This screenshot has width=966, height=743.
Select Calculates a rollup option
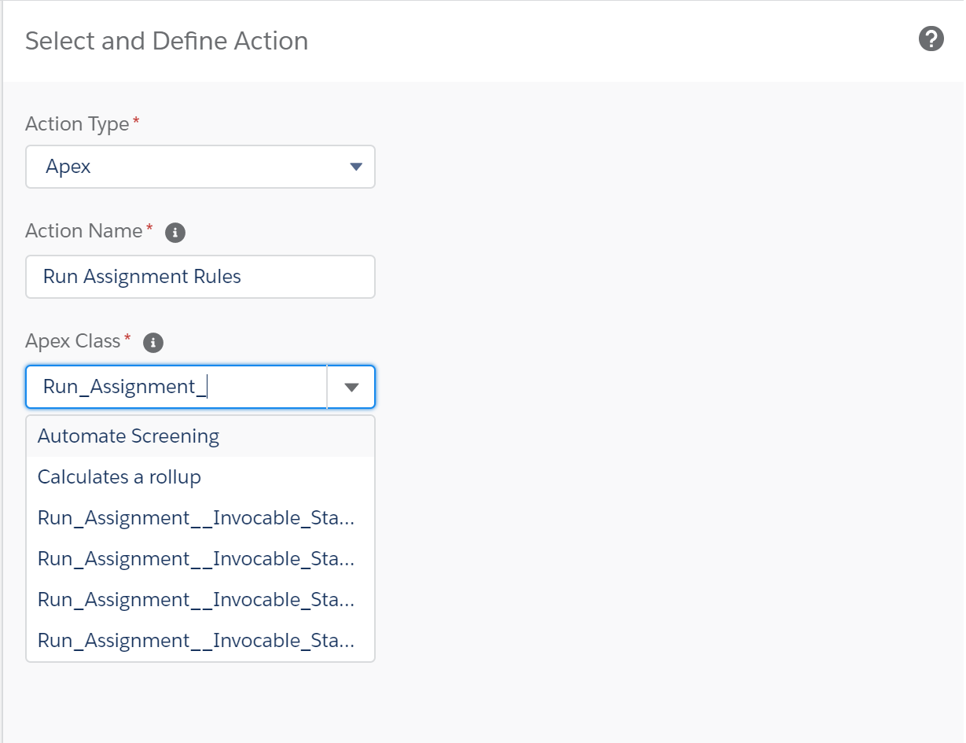pyautogui.click(x=200, y=477)
